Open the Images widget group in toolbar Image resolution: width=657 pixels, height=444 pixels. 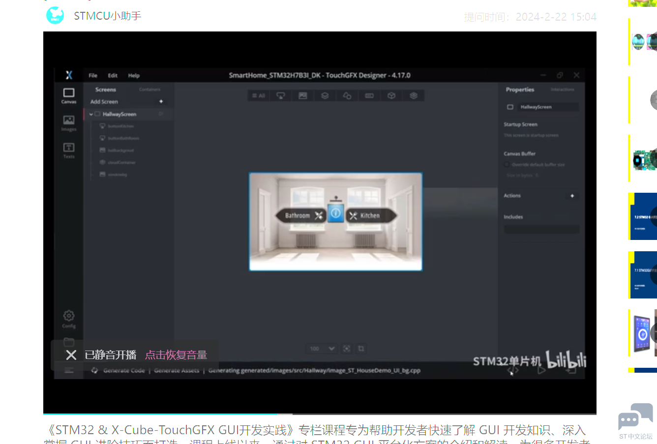coord(303,96)
